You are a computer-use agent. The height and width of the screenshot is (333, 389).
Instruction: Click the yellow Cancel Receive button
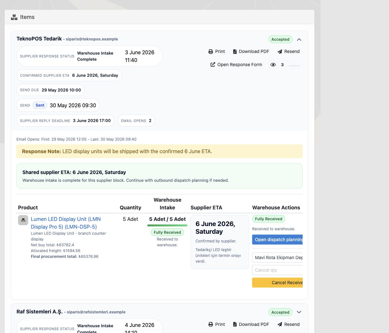(x=278, y=283)
